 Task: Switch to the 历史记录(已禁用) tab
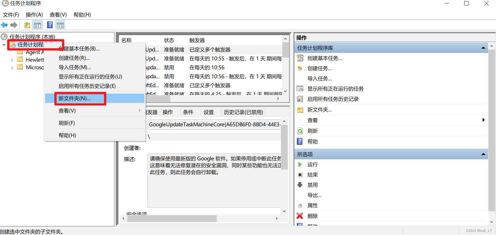[x=243, y=112]
